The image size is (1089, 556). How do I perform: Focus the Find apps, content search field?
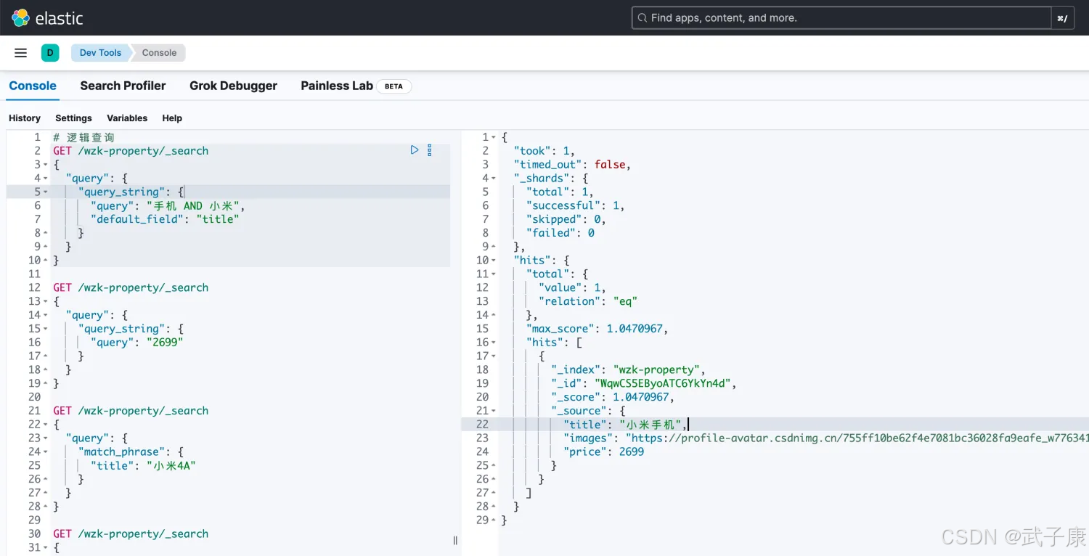[842, 18]
